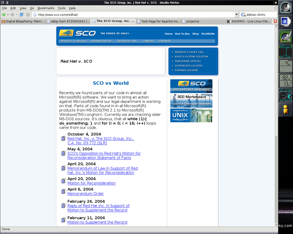Open the Bookmarks menu

(46, 8)
